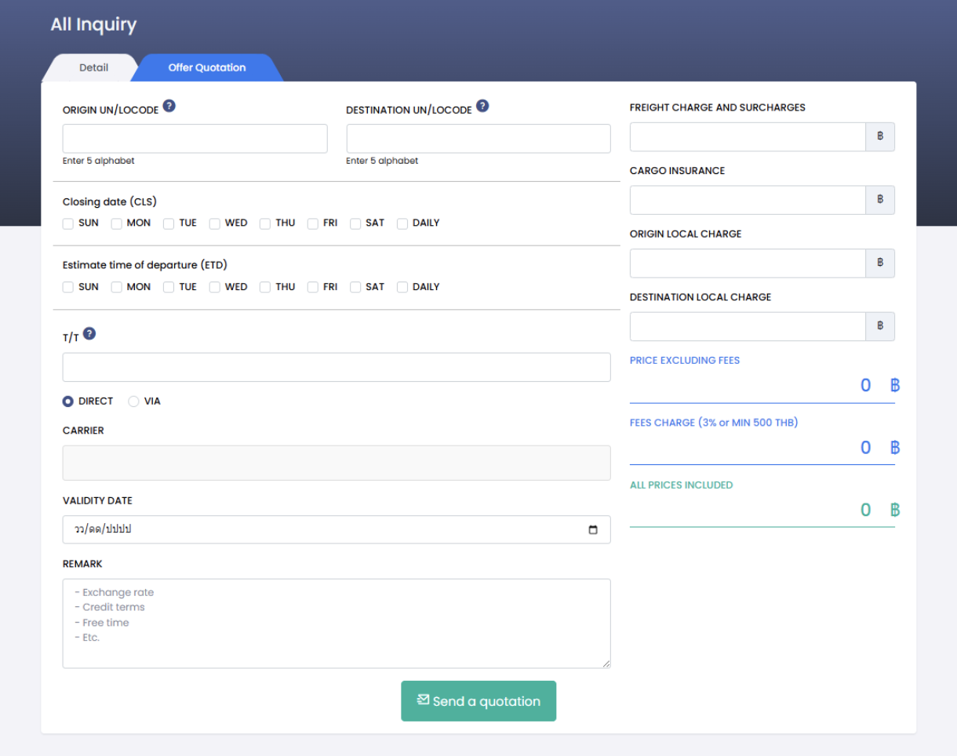
Task: Enable DAILY under Estimate time of departure
Action: [402, 287]
